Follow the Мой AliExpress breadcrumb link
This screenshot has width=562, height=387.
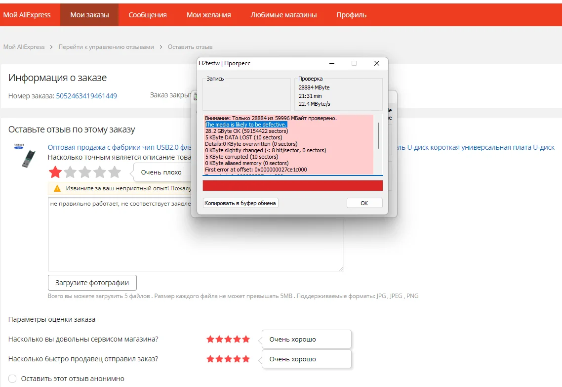[24, 47]
